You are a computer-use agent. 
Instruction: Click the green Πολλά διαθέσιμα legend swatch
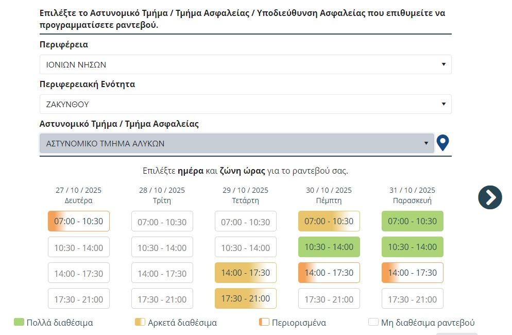[x=19, y=323]
